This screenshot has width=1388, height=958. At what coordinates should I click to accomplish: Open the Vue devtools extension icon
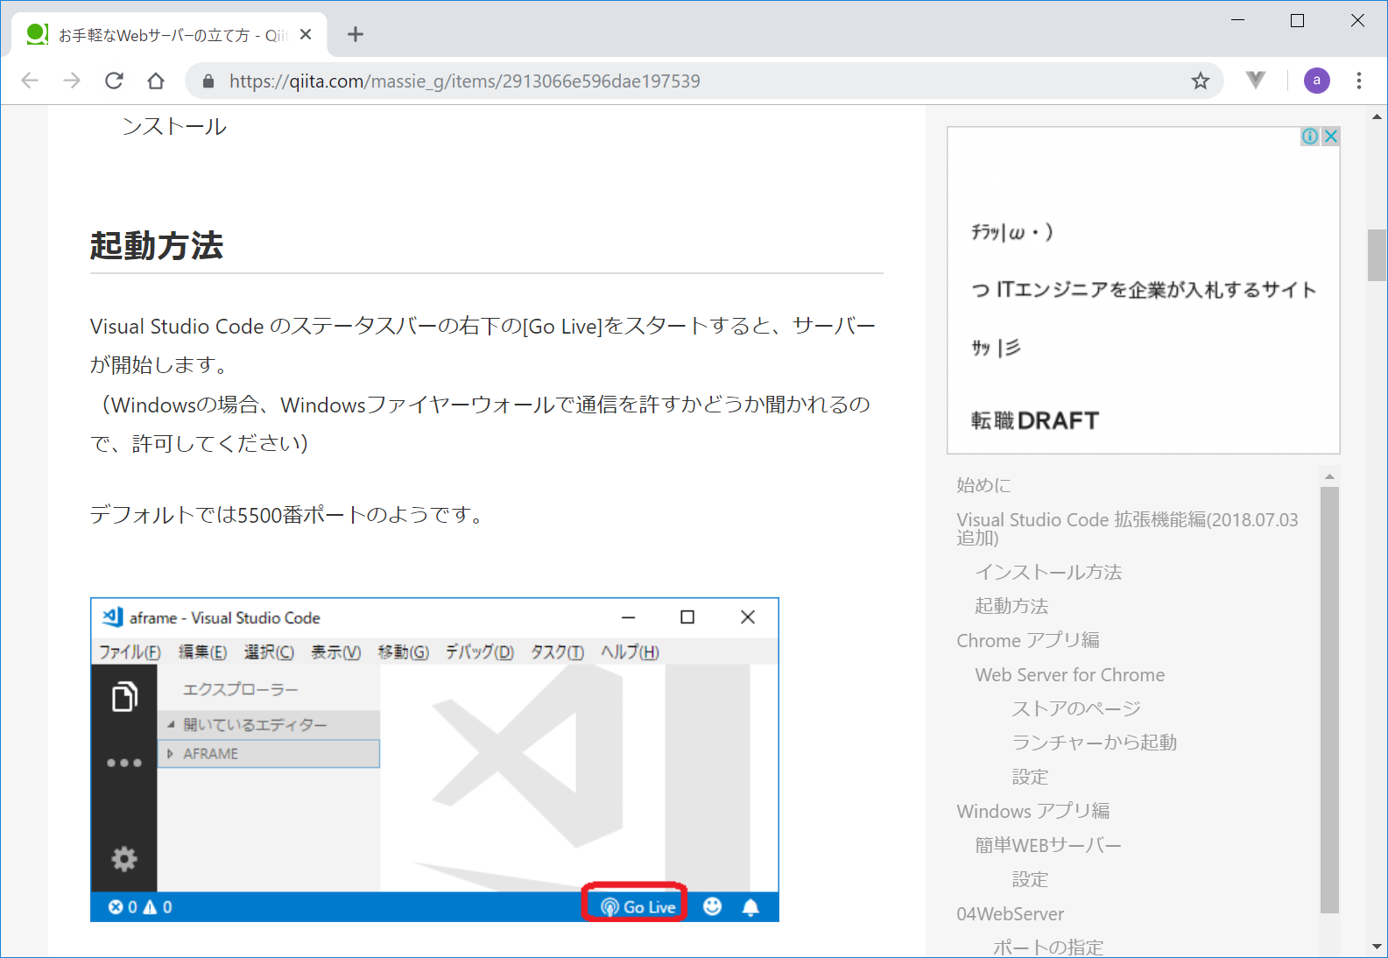[1255, 81]
